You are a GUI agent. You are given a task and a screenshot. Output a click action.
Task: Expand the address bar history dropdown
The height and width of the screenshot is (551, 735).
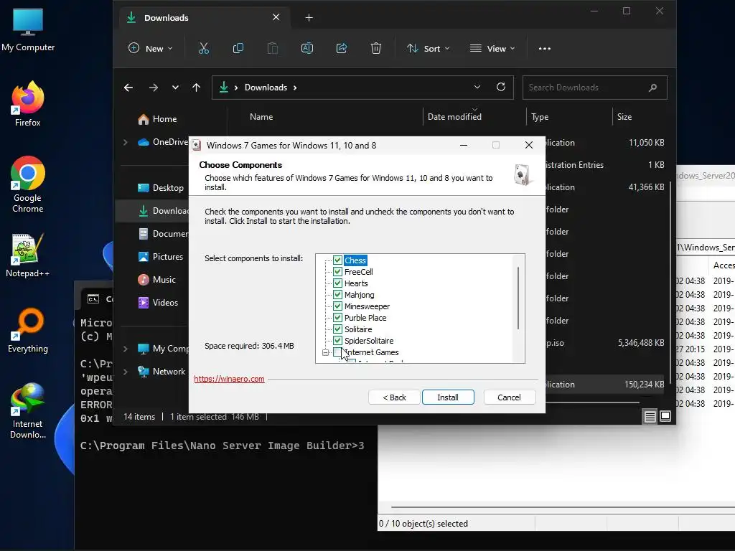click(x=477, y=87)
